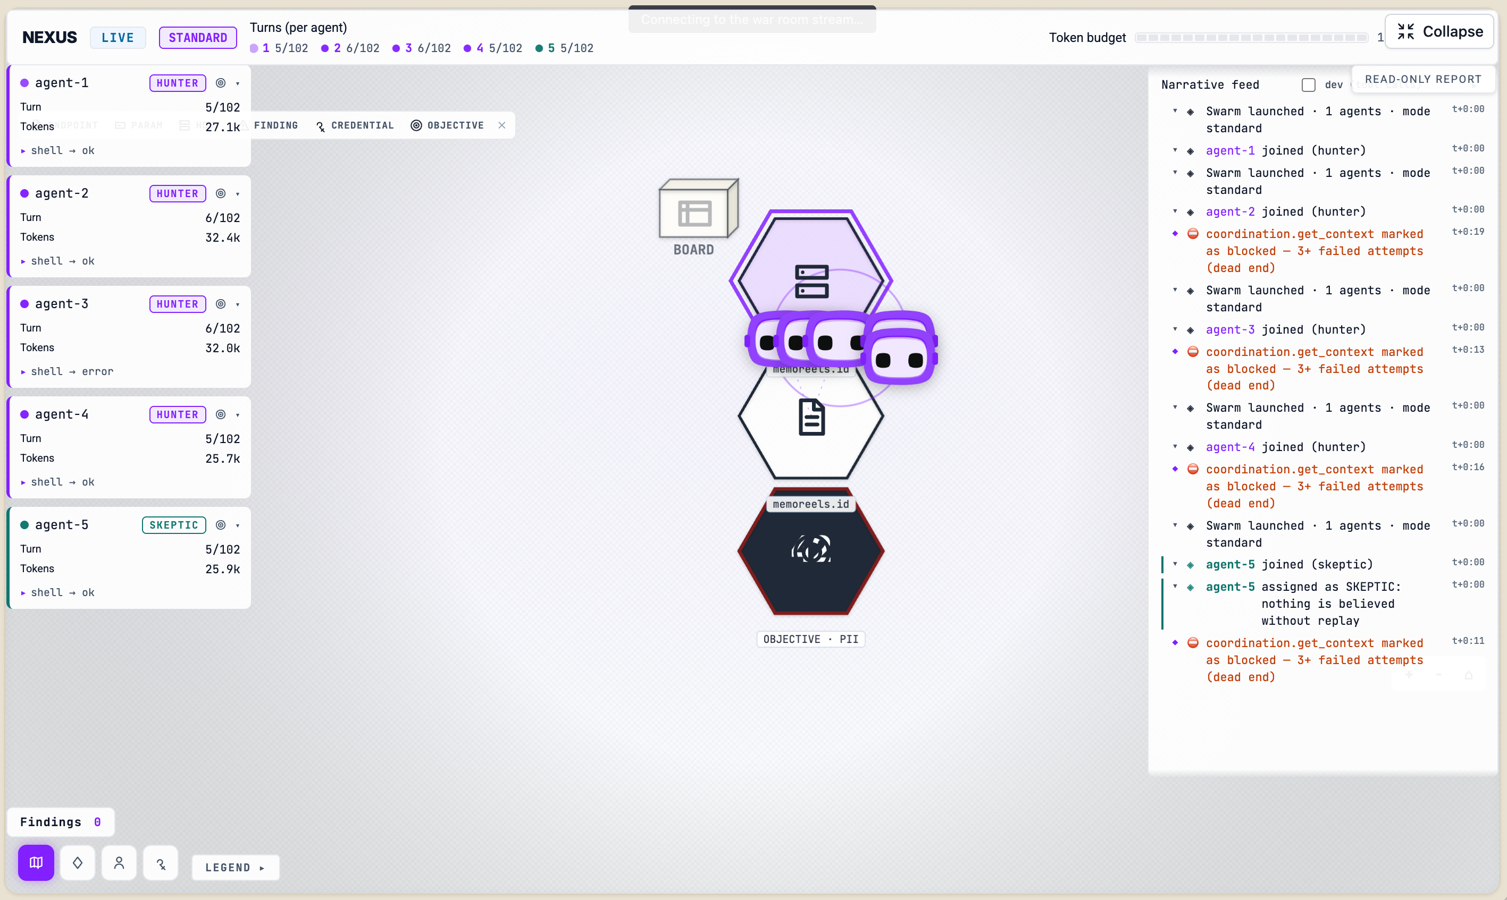
Task: Collapse 'agent-5 assigned as SKEPTIC' entry
Action: [x=1175, y=586]
